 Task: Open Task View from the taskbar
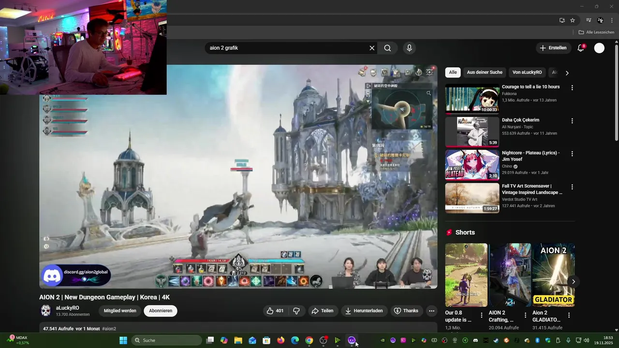(x=210, y=340)
